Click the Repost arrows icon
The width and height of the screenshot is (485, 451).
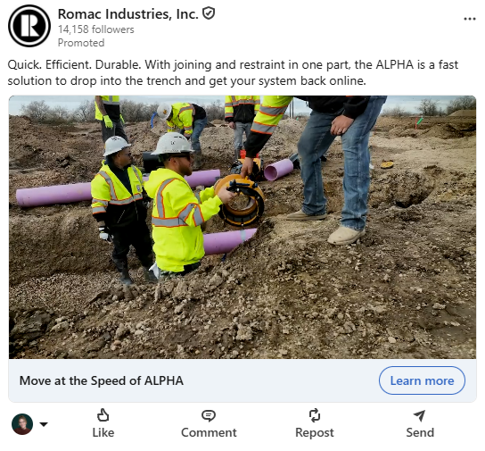point(314,415)
